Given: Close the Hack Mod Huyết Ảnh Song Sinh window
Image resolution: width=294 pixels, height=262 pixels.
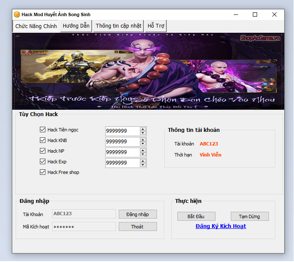Looking at the screenshot, I should [274, 14].
